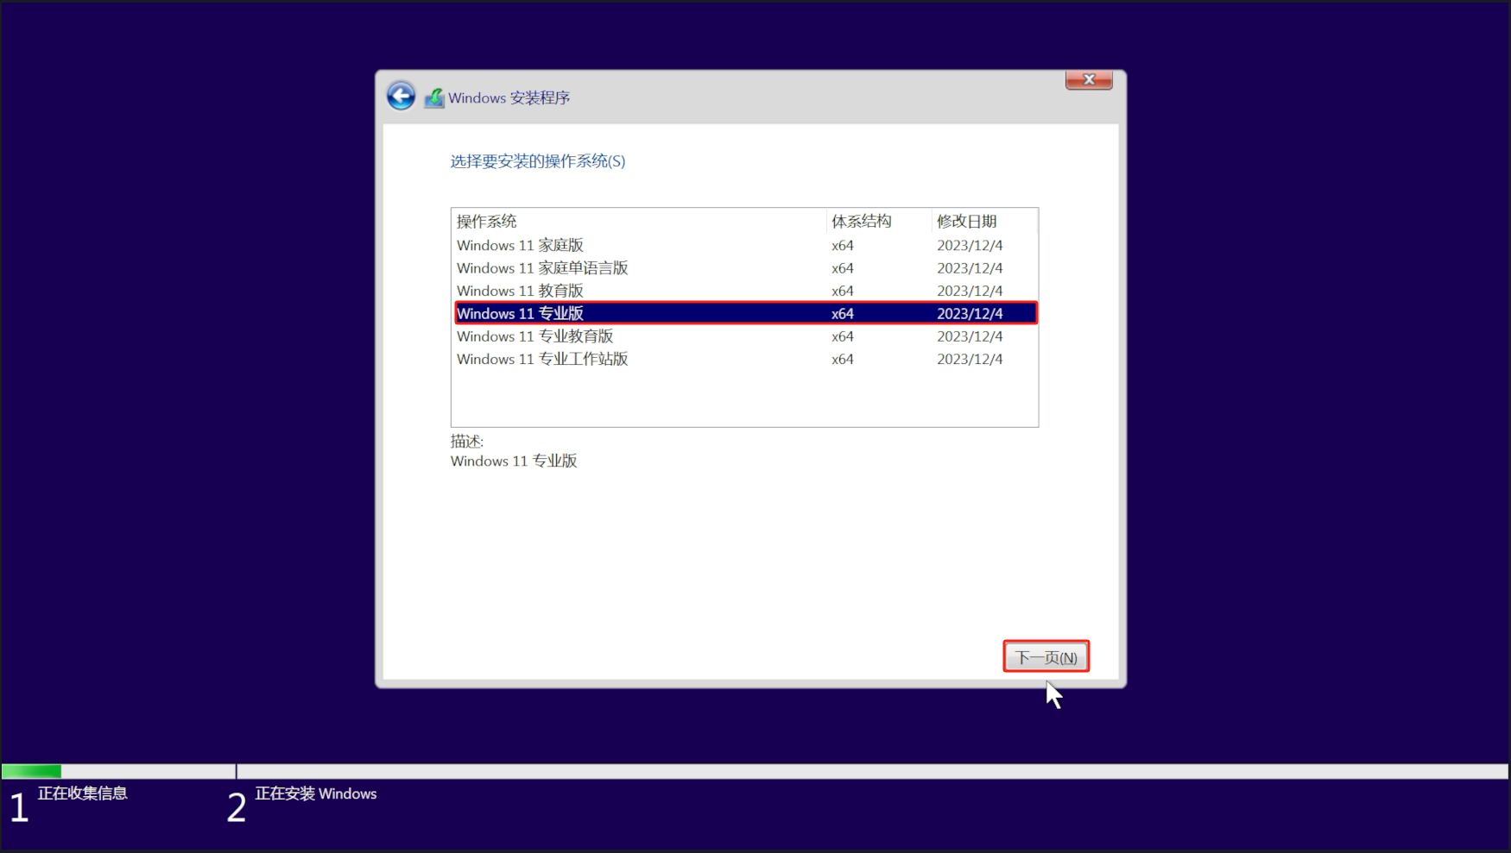Screen dimensions: 1511x853
Task: Click the blue back arrow button
Action: pos(401,96)
